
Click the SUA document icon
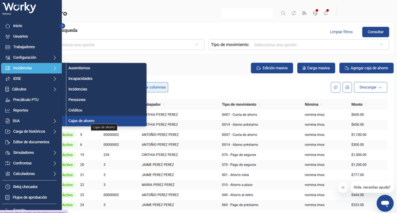8,121
